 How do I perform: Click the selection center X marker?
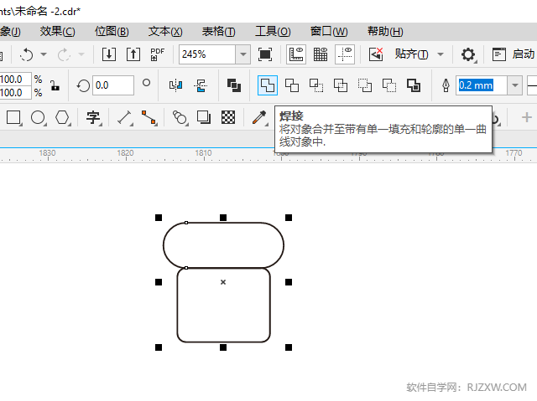pos(223,282)
